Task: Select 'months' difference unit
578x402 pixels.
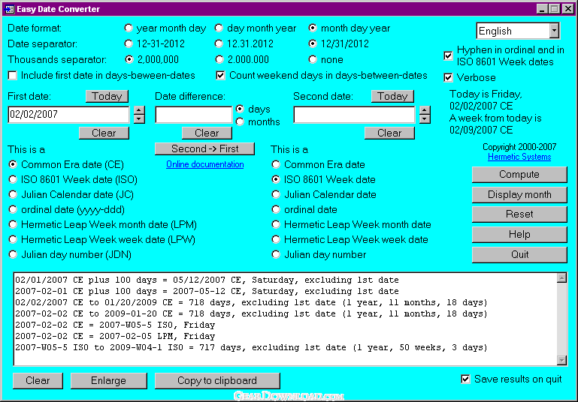Action: pyautogui.click(x=240, y=121)
